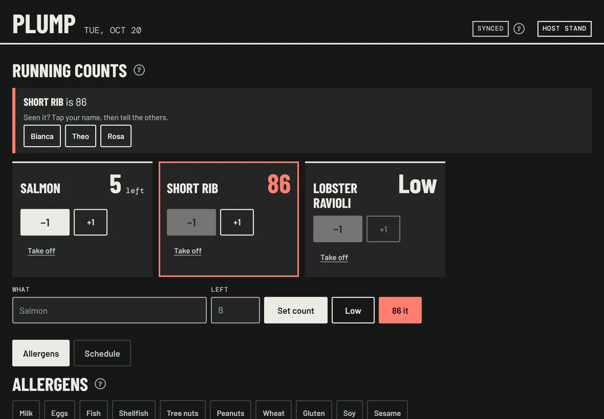The image size is (604, 419).
Task: Tap Theo's name to acknowledge
Action: click(80, 136)
